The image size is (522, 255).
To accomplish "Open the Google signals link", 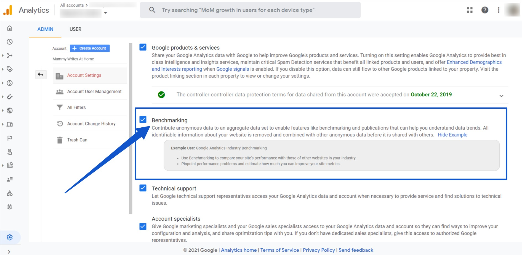I will [x=233, y=69].
